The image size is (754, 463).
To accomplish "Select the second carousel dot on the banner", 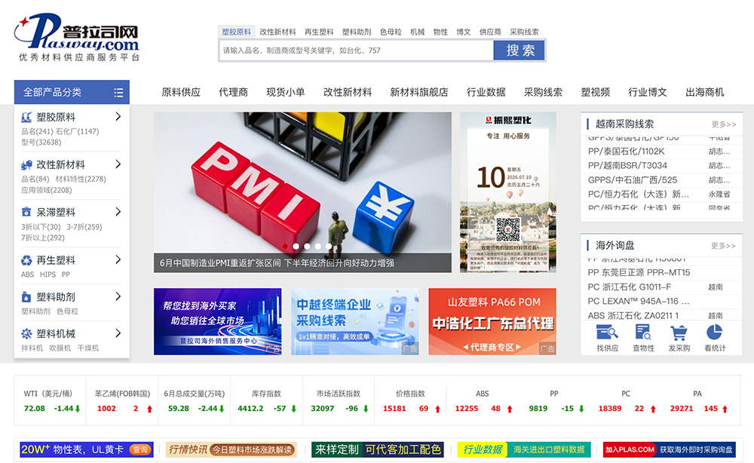I will (x=296, y=246).
